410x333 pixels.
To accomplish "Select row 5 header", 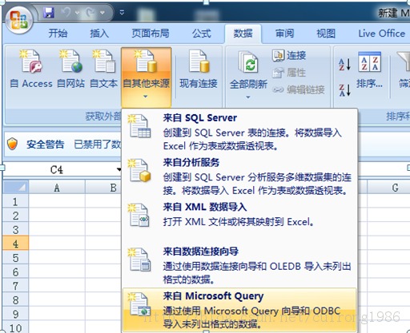I will click(x=16, y=258).
